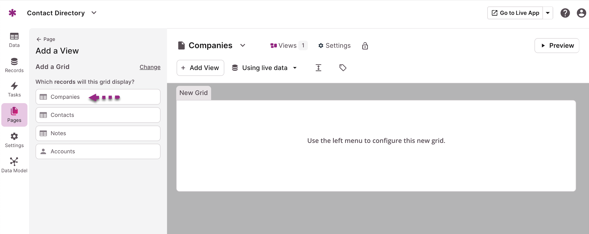Choose Contacts records for the grid
This screenshot has height=234, width=589.
click(x=98, y=115)
